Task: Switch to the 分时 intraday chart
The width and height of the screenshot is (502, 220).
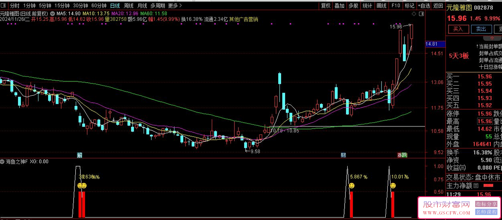Action: coord(15,6)
